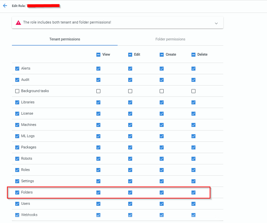The height and width of the screenshot is (223, 267).
Task: Disable the Machines row checkbox
Action: (17, 125)
